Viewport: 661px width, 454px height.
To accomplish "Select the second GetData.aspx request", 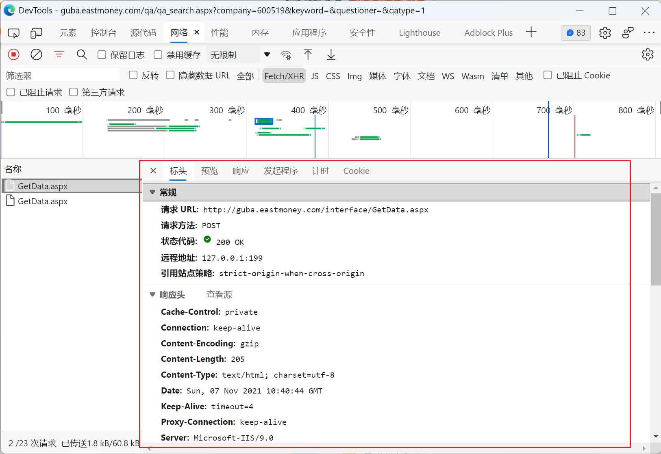I will (x=72, y=201).
